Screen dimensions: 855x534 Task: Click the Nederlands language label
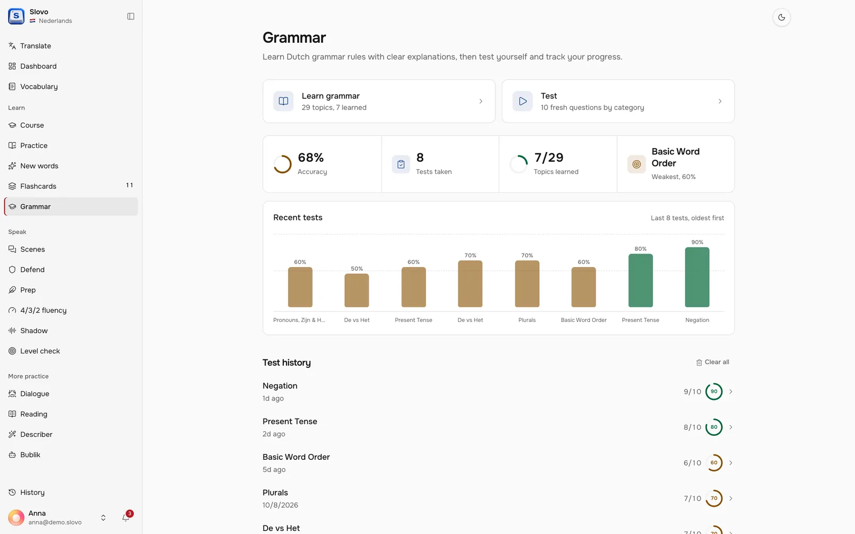pos(55,21)
